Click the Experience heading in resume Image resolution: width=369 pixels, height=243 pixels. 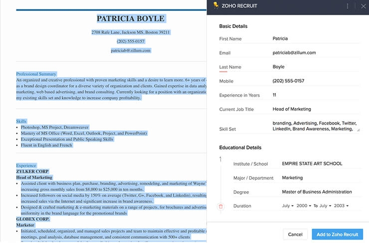coord(26,165)
